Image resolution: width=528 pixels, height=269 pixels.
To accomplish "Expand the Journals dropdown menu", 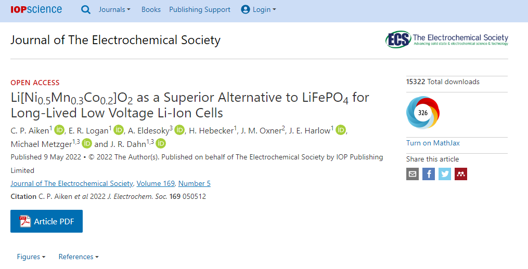I will coord(114,9).
